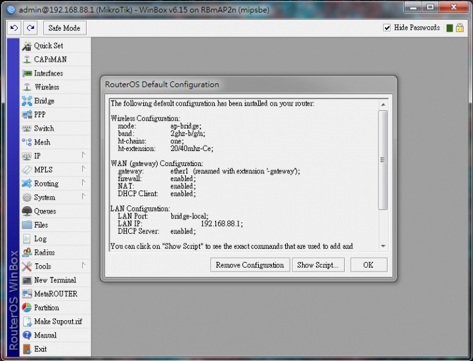The width and height of the screenshot is (473, 361).
Task: Expand the Tools submenu arrow
Action: pyautogui.click(x=83, y=265)
